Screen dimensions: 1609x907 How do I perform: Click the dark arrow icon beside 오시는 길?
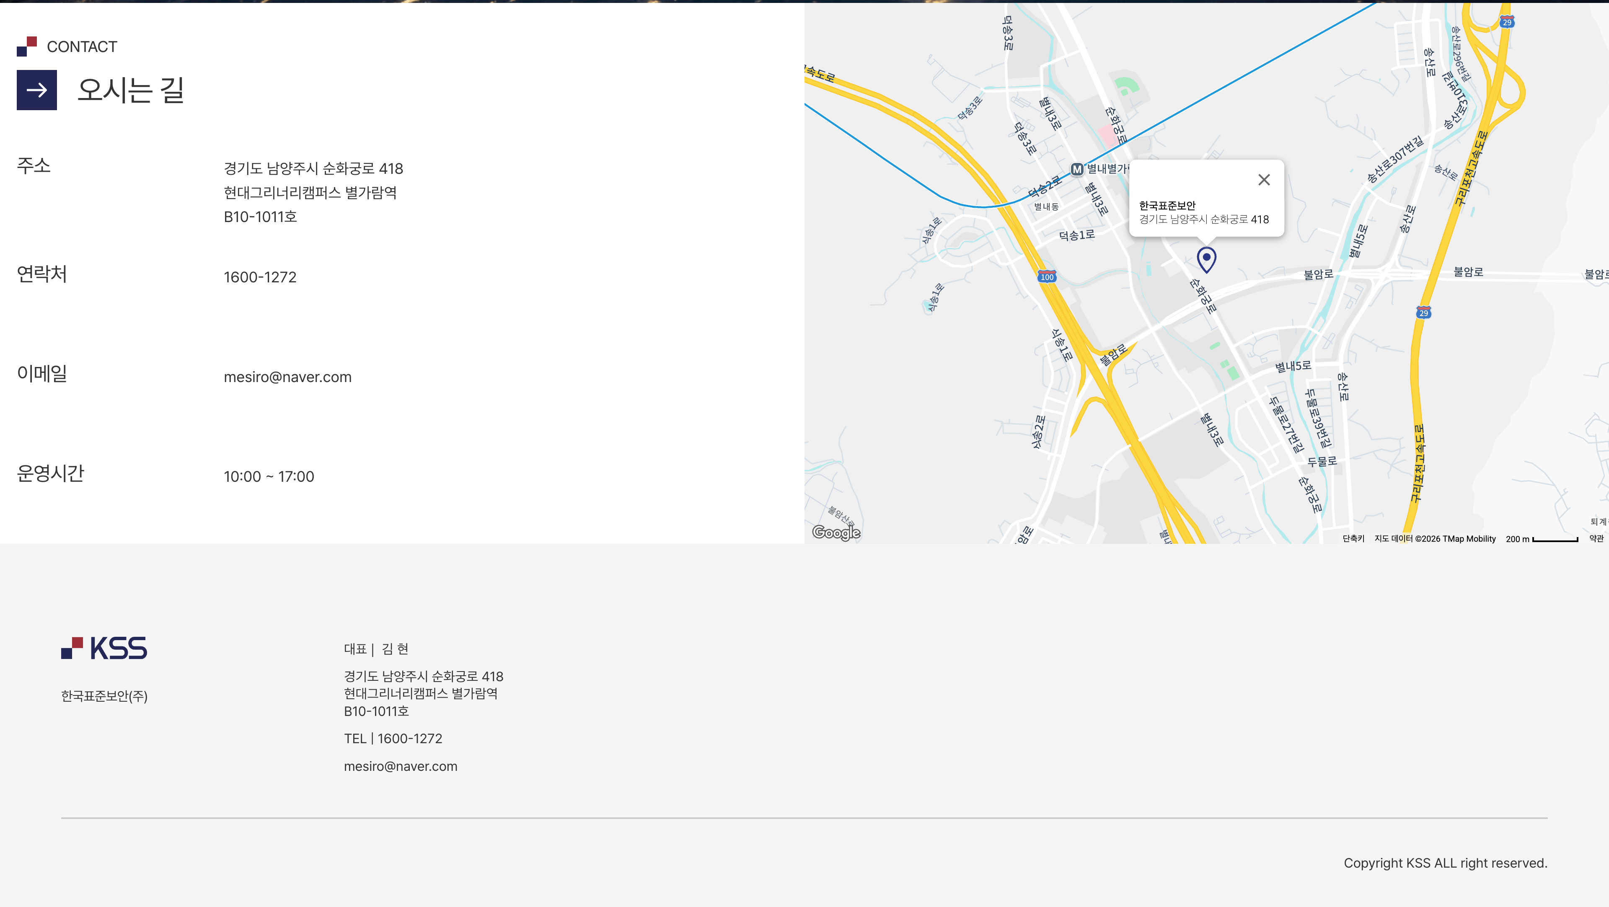[x=37, y=90]
